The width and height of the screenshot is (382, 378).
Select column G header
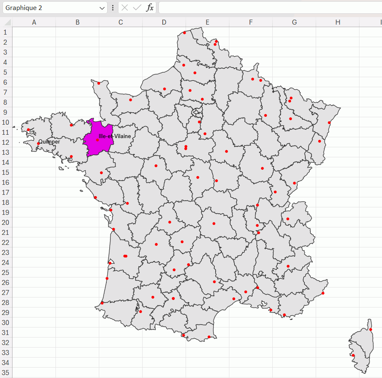(294, 23)
